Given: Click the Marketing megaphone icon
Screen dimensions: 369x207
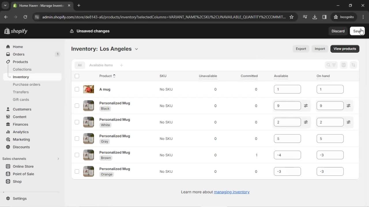Looking at the screenshot, I should [8, 139].
